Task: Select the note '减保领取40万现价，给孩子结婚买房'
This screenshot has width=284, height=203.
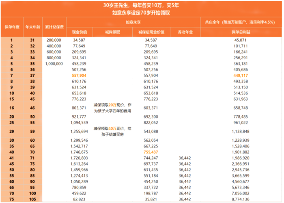Action: pyautogui.click(x=112, y=132)
